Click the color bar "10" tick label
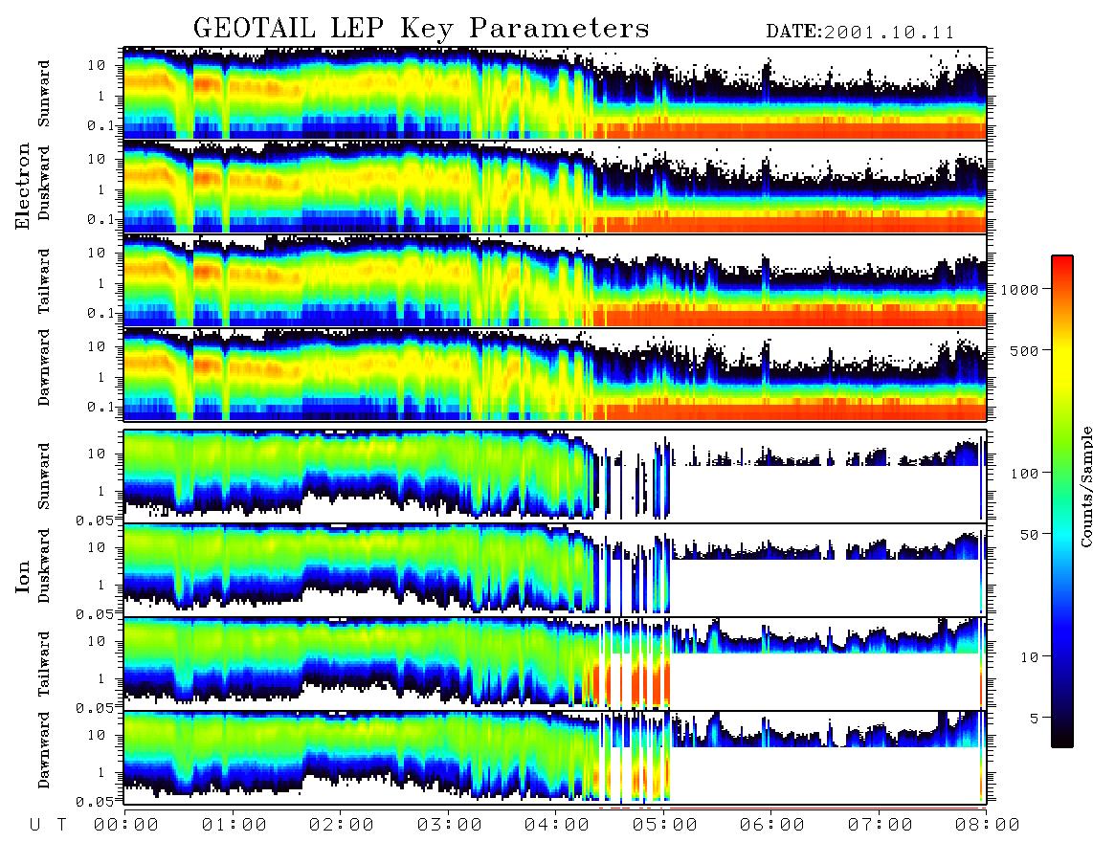 1030,657
